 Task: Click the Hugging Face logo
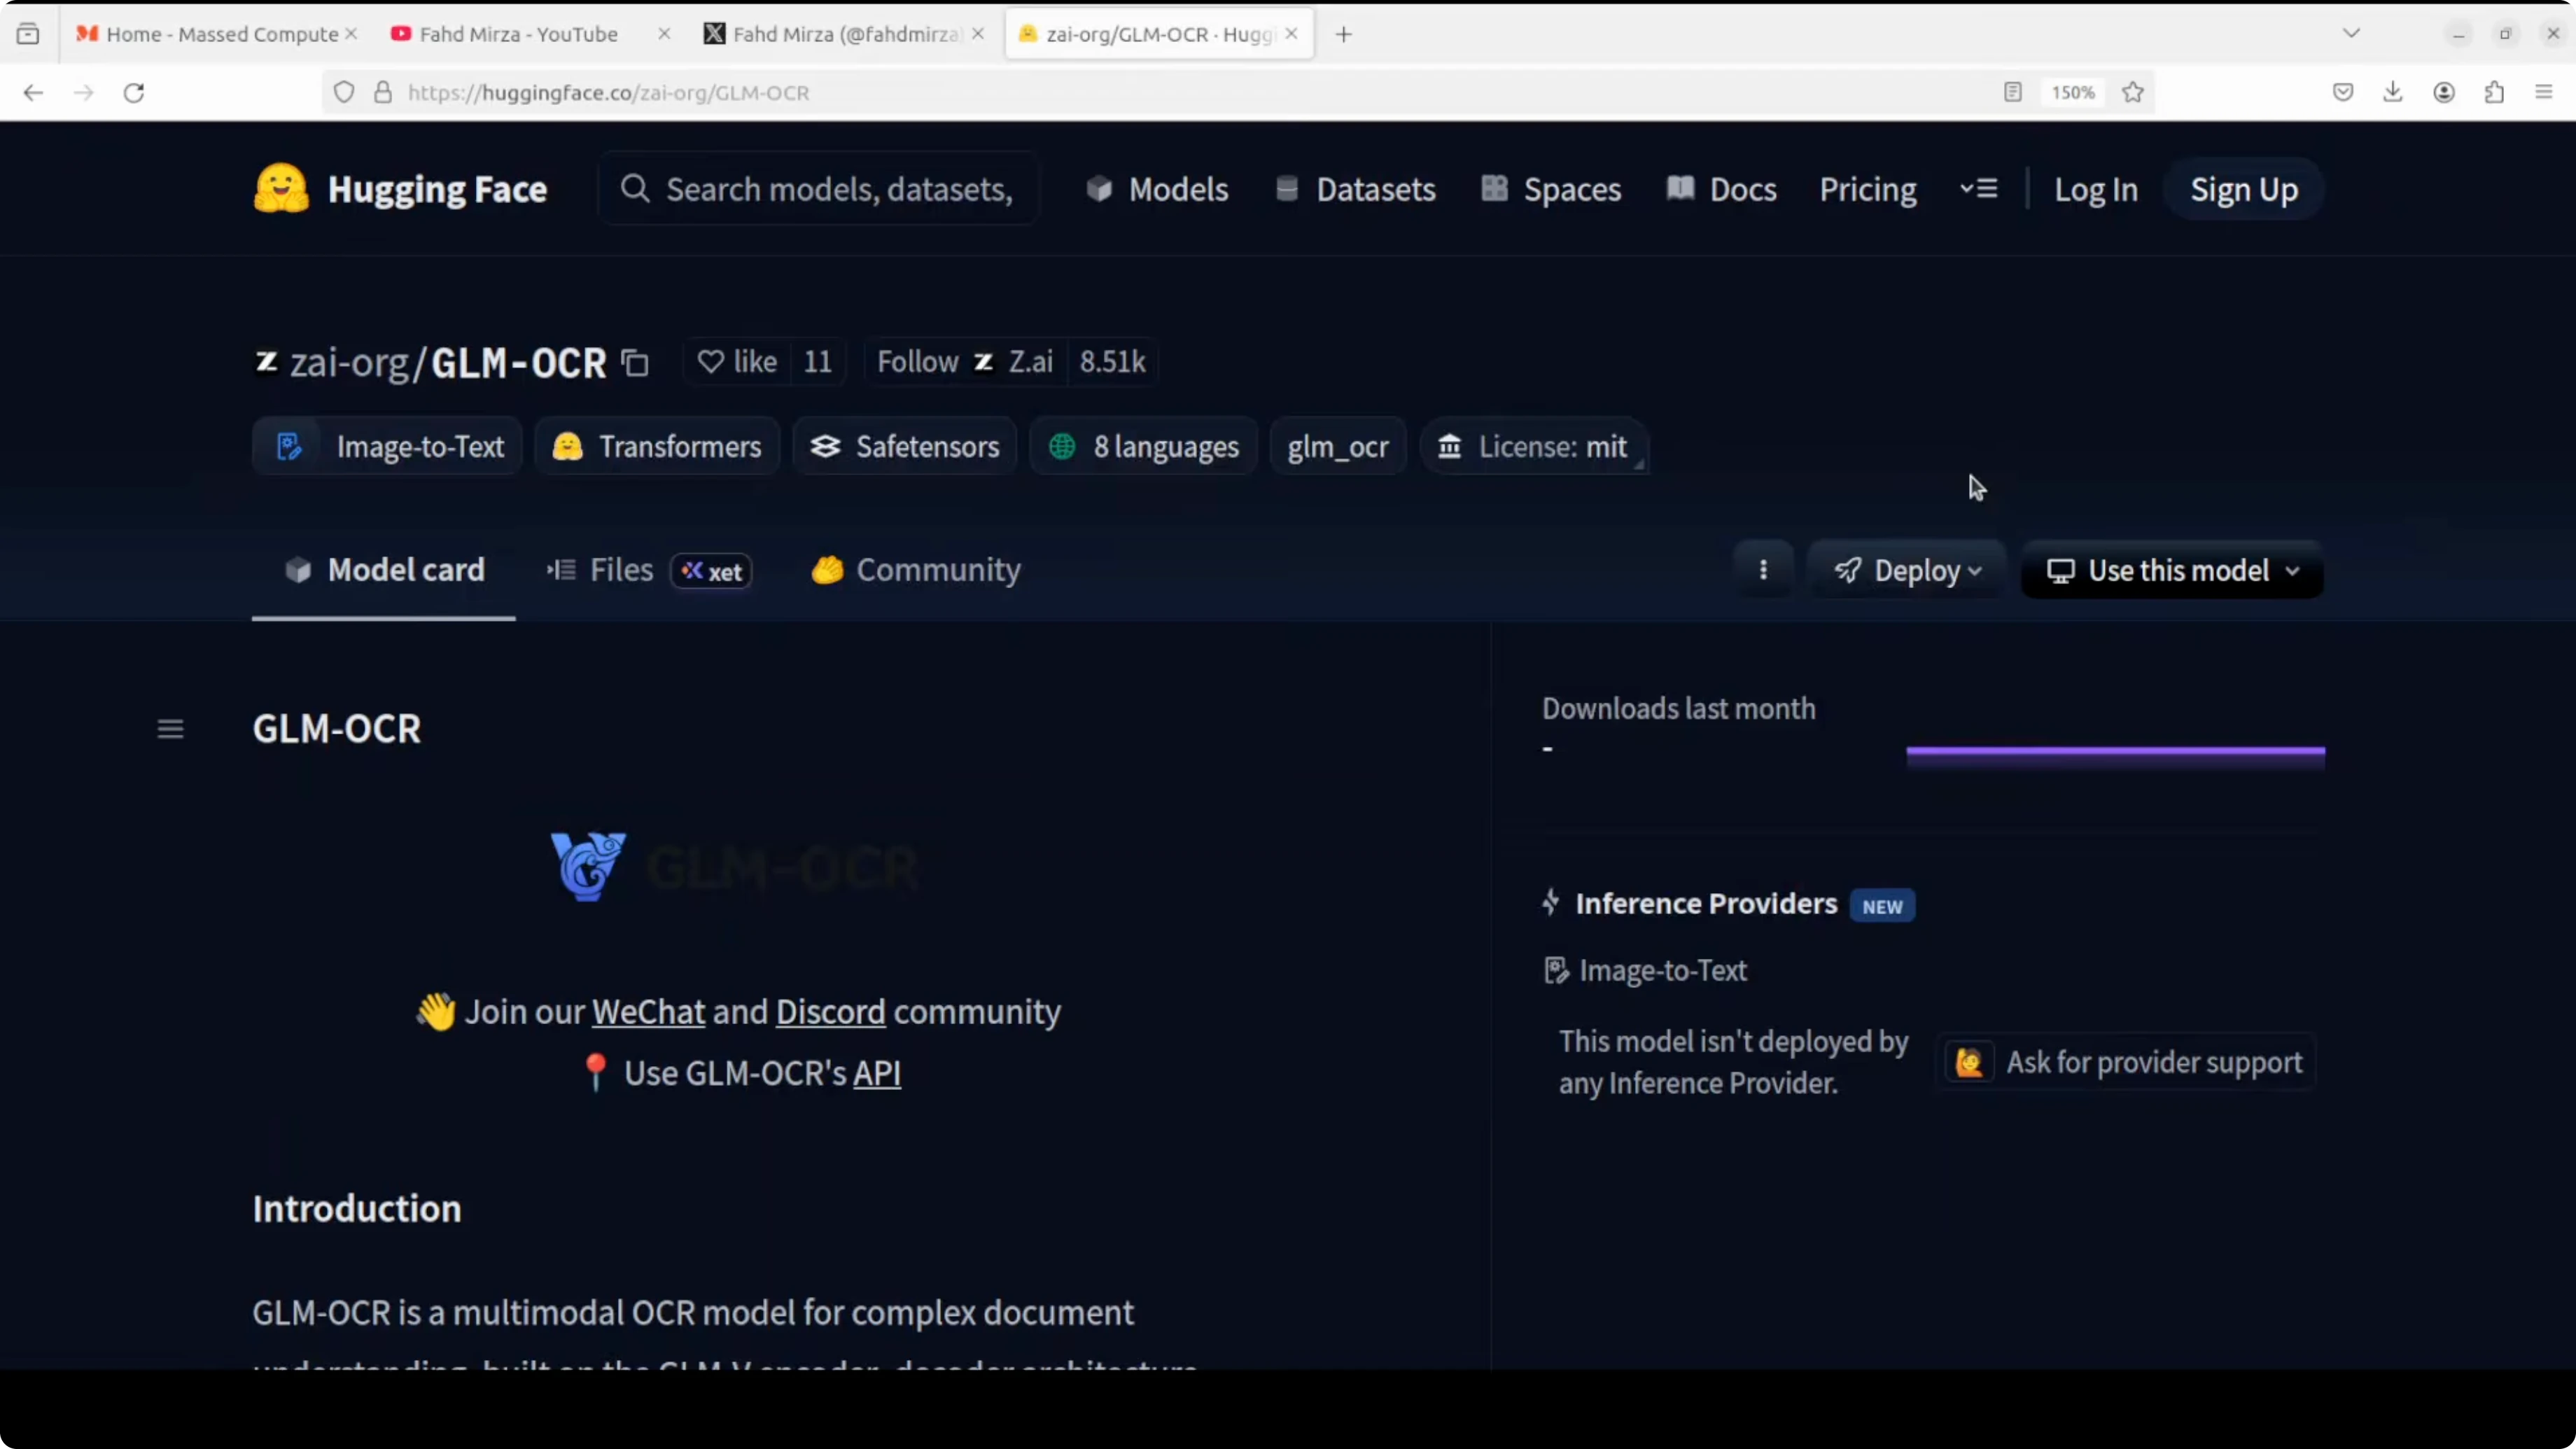pyautogui.click(x=400, y=189)
